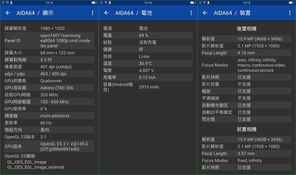This screenshot has width=296, height=175.
Task: Select GL_OES_EGL_image_external extension line
Action: point(36,167)
